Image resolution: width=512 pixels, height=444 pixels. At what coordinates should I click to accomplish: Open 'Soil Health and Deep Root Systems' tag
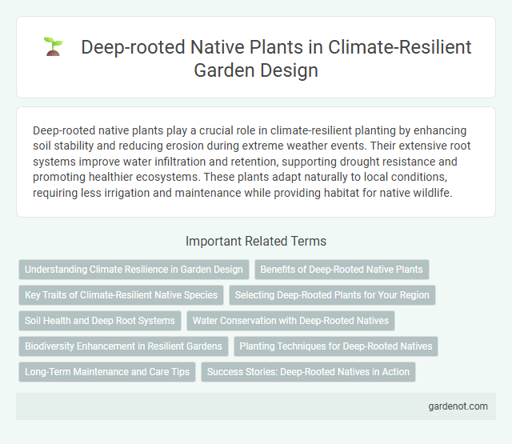100,321
